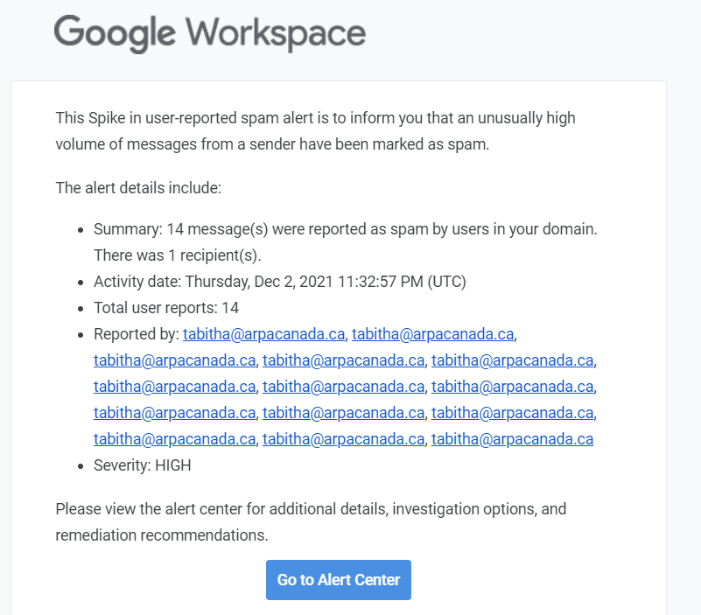701x615 pixels.
Task: Select the leftmost email link in the third reporter row
Action: 174,387
